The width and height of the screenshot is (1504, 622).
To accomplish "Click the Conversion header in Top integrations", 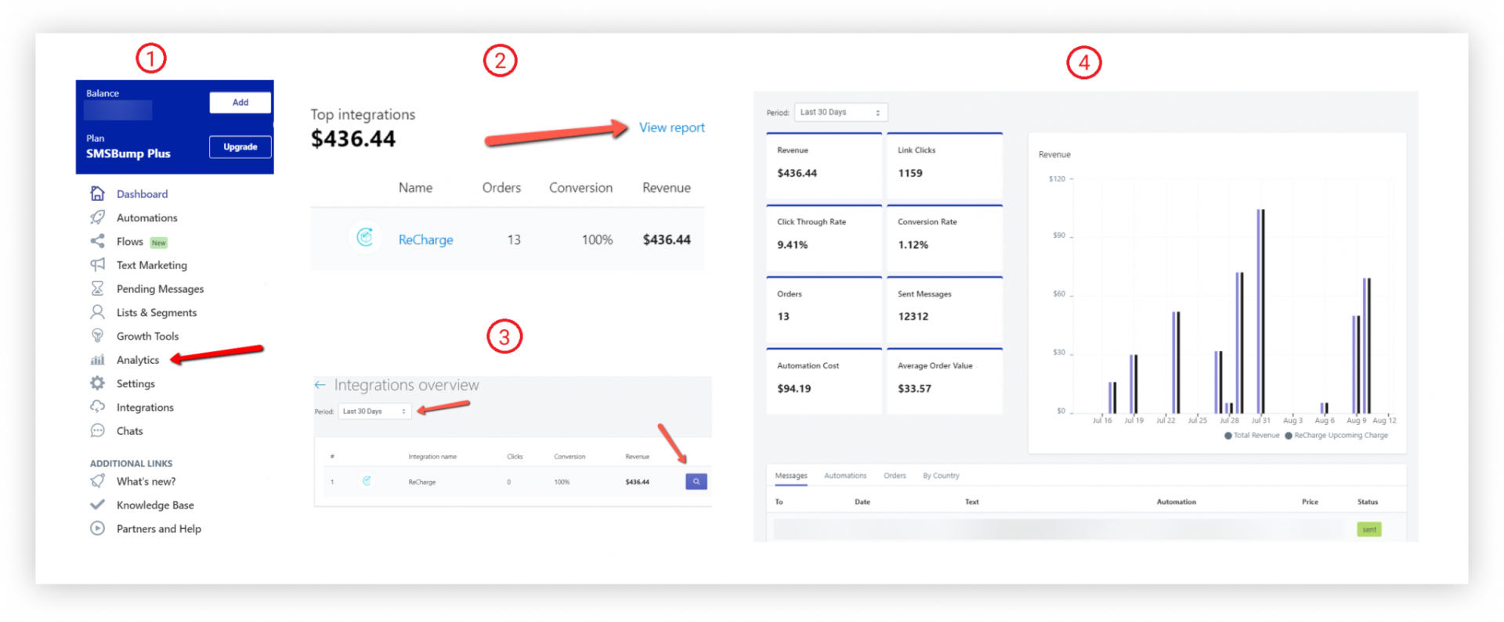I will tap(580, 188).
